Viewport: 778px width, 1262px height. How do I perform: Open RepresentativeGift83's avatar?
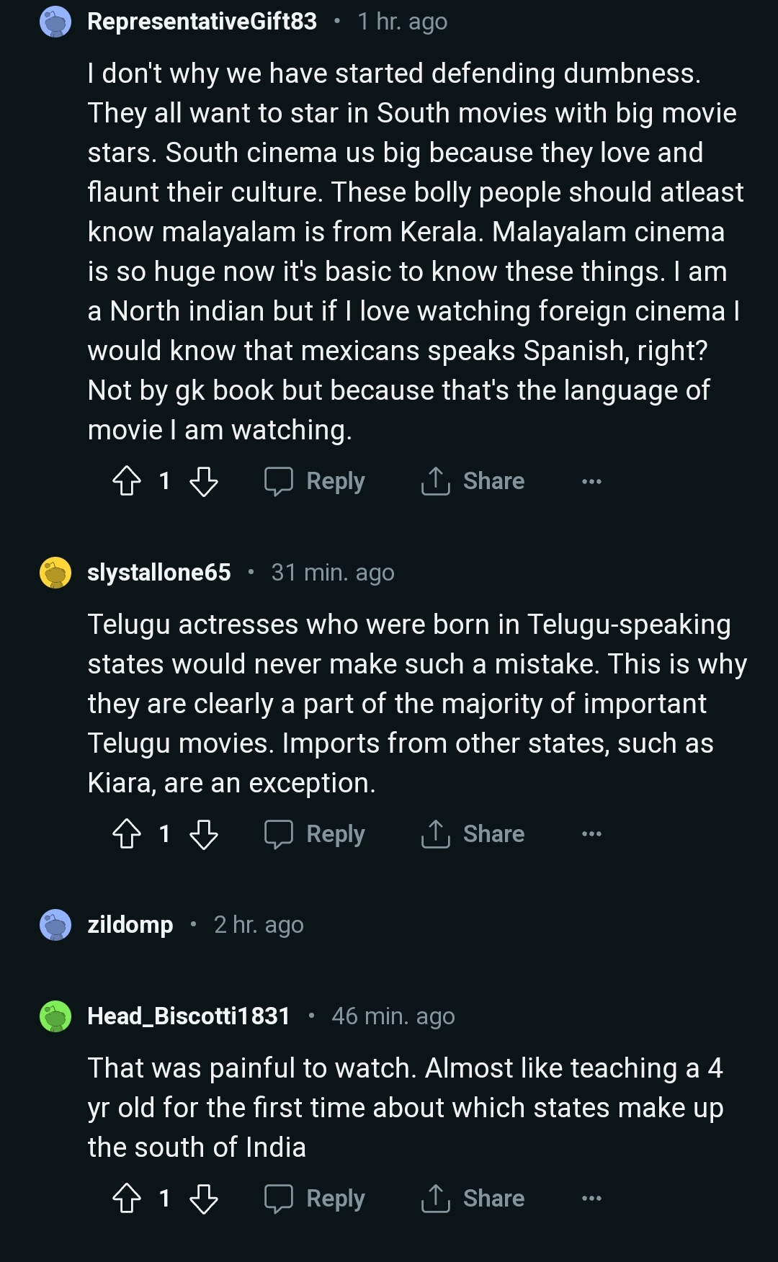coord(55,22)
